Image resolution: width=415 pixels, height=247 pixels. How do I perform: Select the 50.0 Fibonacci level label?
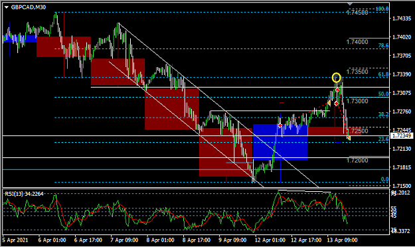point(383,94)
